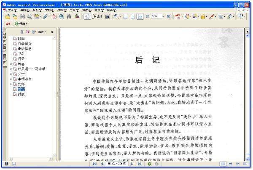Select the magnifier Zoom In tool

(116, 16)
